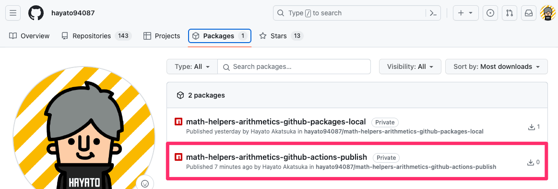Expand the Visibility: All dropdown
The height and width of the screenshot is (189, 558).
coord(410,67)
